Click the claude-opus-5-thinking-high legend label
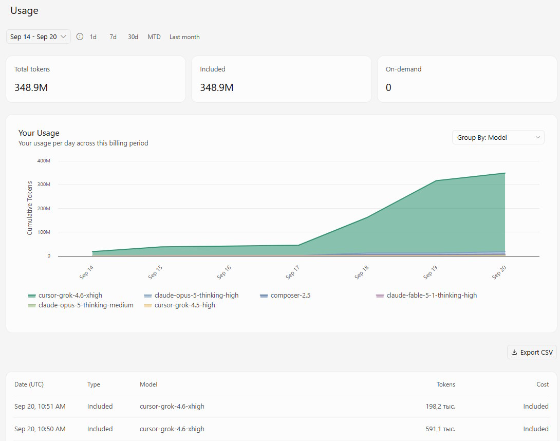560x441 pixels. pos(196,296)
